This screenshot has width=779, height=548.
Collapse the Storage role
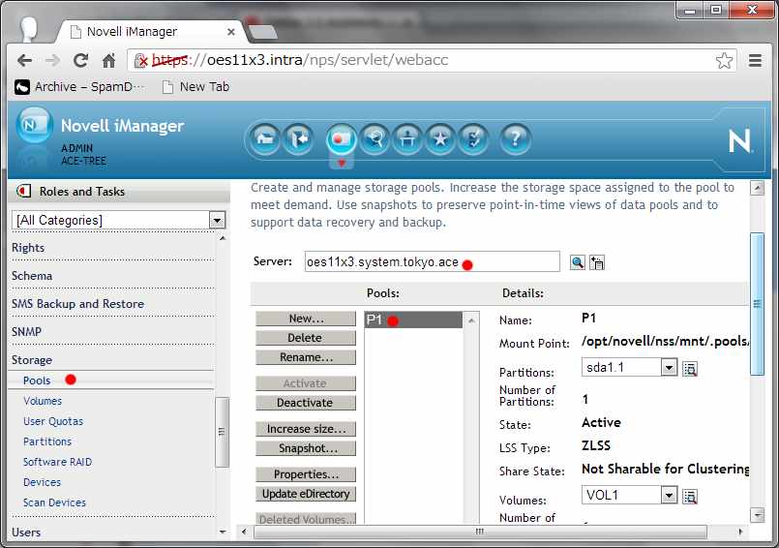pyautogui.click(x=32, y=360)
